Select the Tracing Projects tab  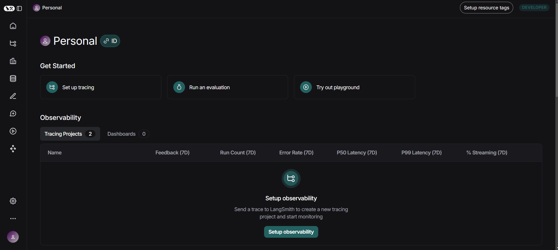[x=70, y=134]
